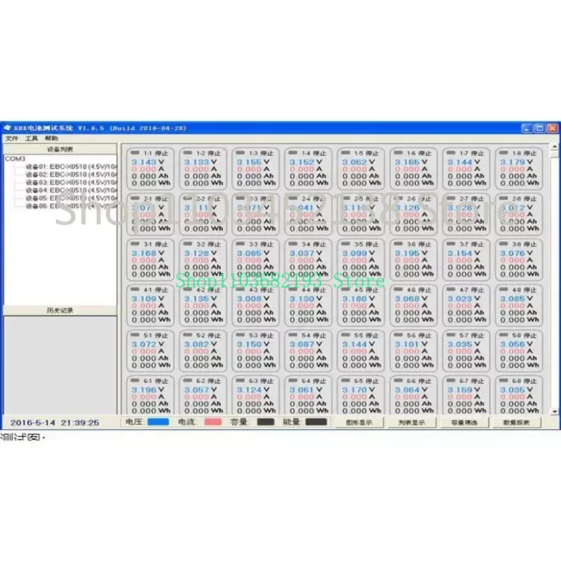The height and width of the screenshot is (561, 561).
Task: Click status indicator of channel 4-8
Action: point(503,289)
